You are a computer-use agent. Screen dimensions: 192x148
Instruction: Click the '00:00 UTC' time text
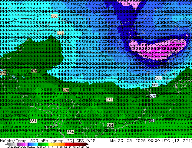(x=159, y=141)
